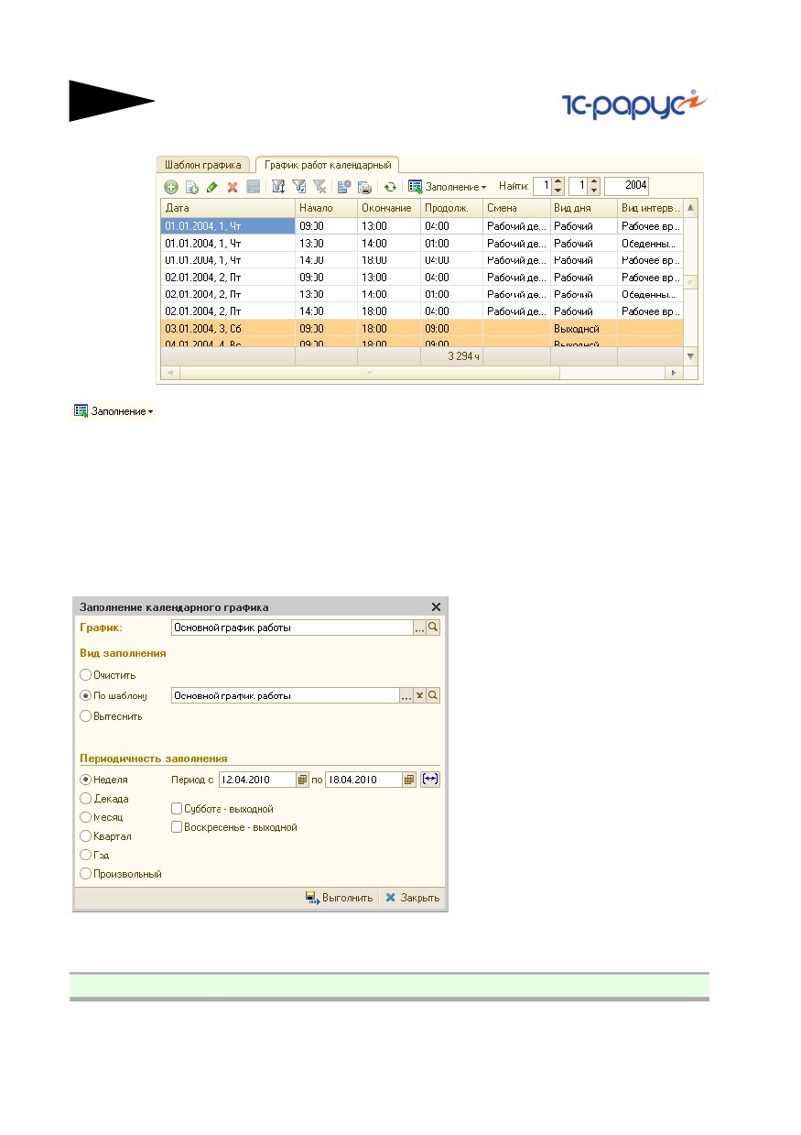
Task: Select the Квартал radio button
Action: click(x=86, y=836)
